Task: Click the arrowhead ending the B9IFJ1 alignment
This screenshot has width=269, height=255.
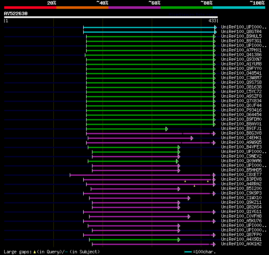Action: [x=166, y=129]
